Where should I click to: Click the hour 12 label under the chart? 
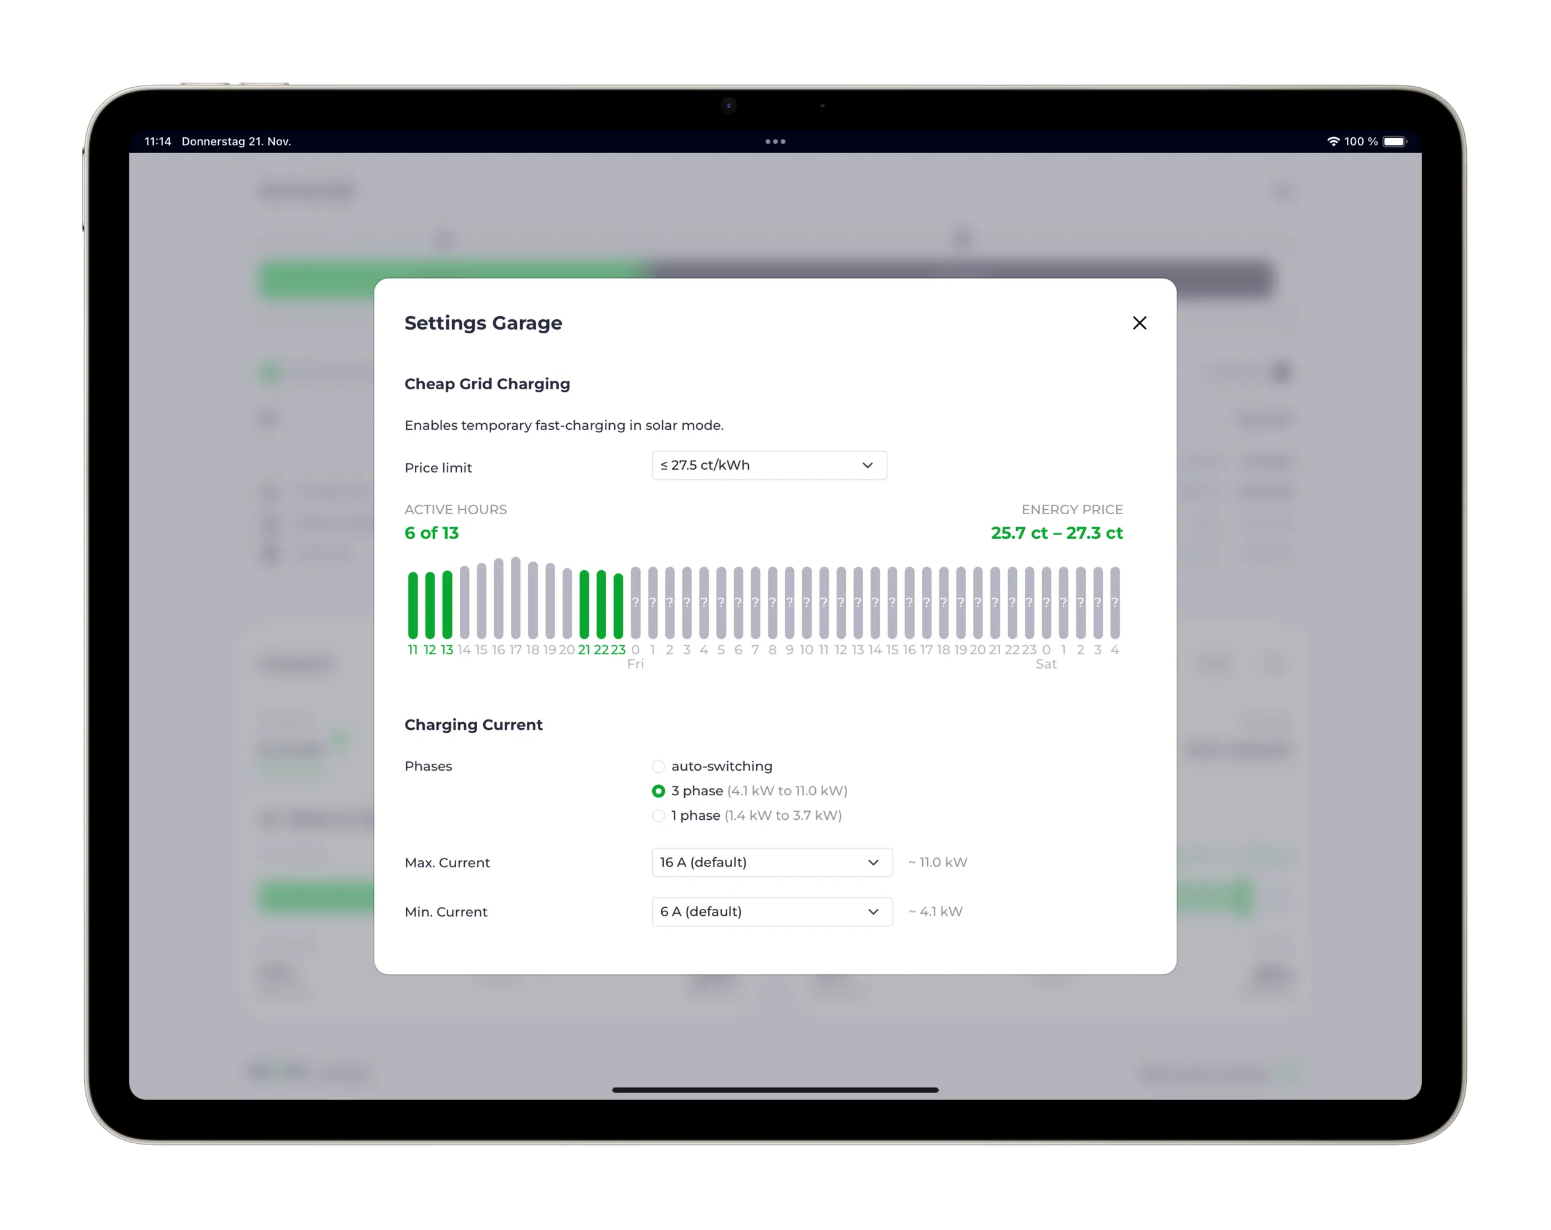[x=430, y=650]
